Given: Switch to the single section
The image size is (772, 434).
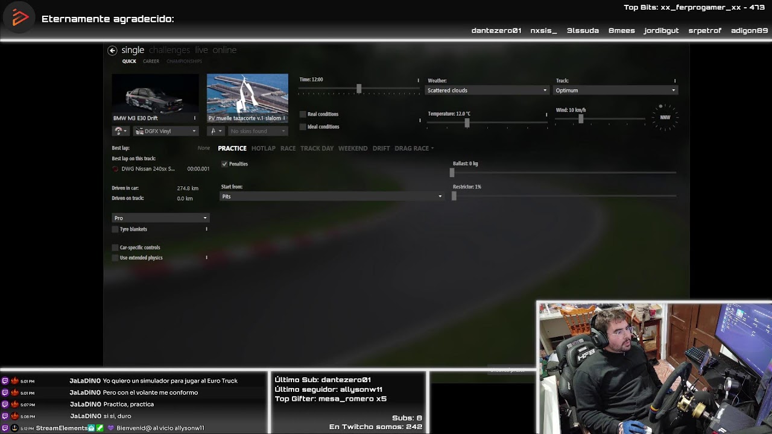Looking at the screenshot, I should [133, 50].
